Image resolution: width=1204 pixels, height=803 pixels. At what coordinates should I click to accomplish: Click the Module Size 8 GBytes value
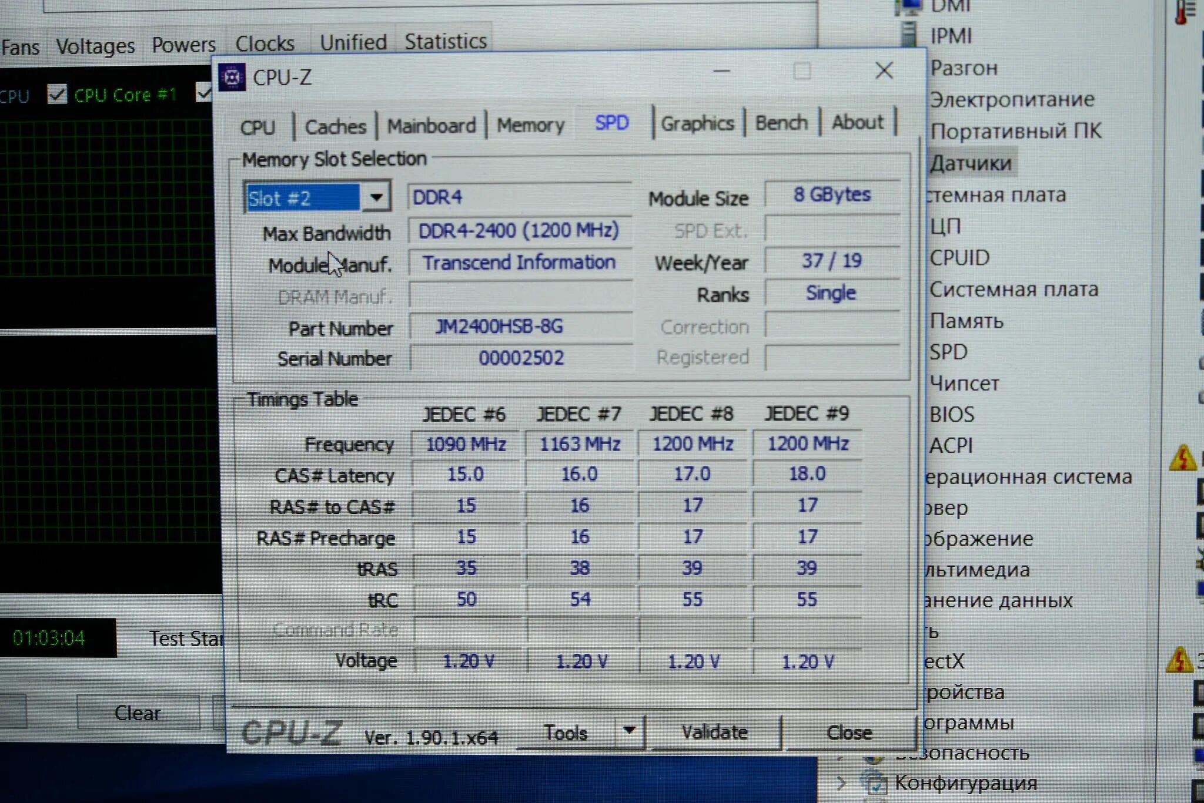832,194
